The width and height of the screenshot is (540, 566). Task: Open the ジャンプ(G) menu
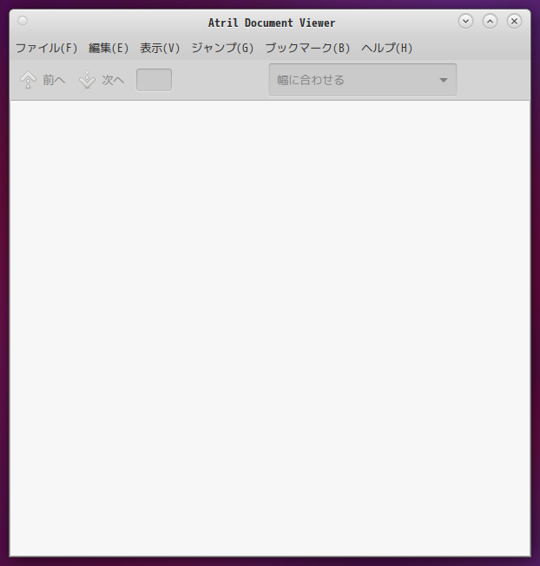[x=223, y=48]
